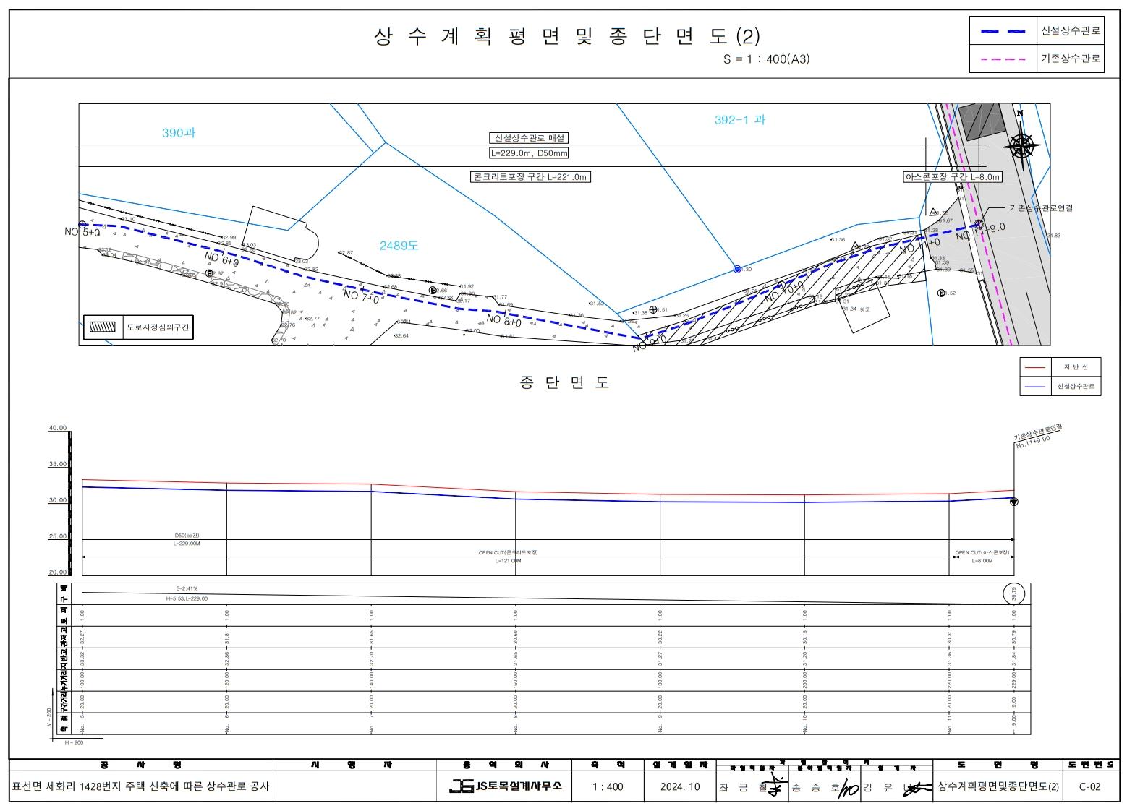
Task: Click the 25.00 elevation axis label
Action: coord(58,536)
